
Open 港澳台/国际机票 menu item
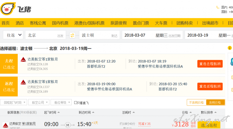pos(89,23)
